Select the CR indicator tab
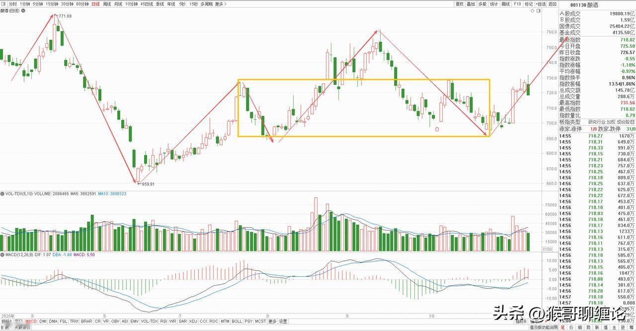Image resolution: width=636 pixels, height=331 pixels. pos(97,322)
